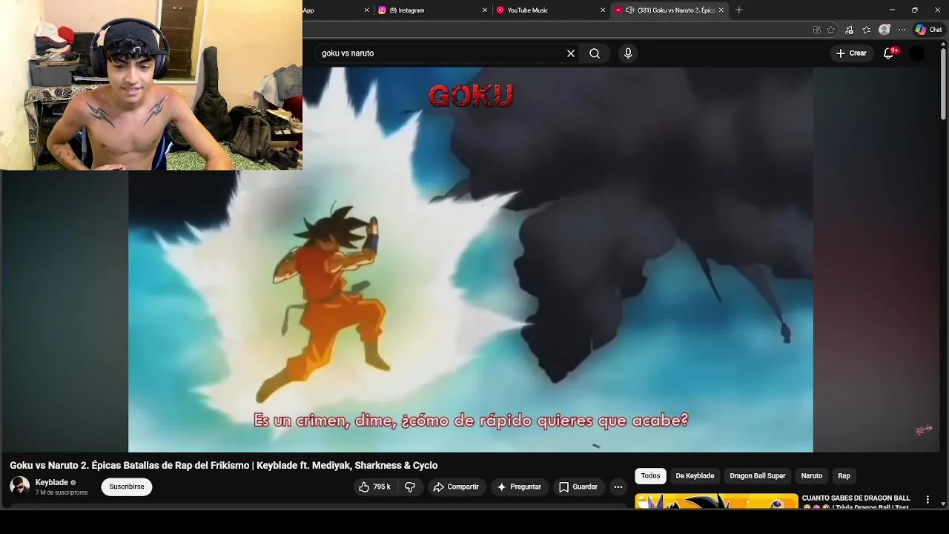Image resolution: width=949 pixels, height=534 pixels.
Task: Click the Compartir share button
Action: click(456, 487)
